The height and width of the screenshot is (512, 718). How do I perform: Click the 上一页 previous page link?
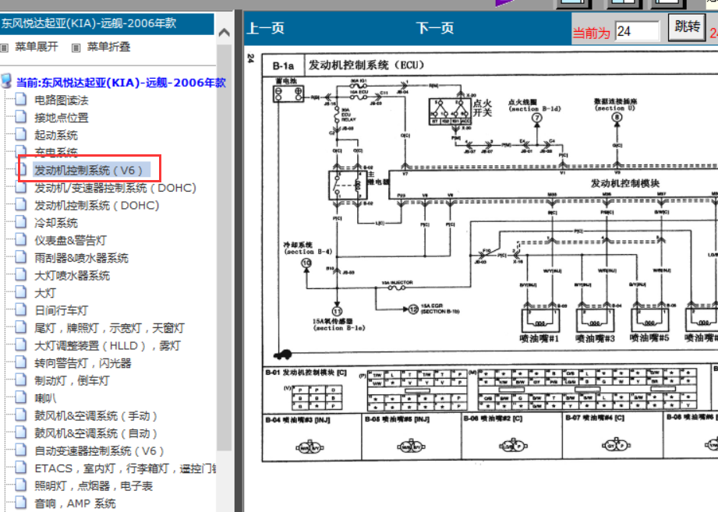click(266, 28)
